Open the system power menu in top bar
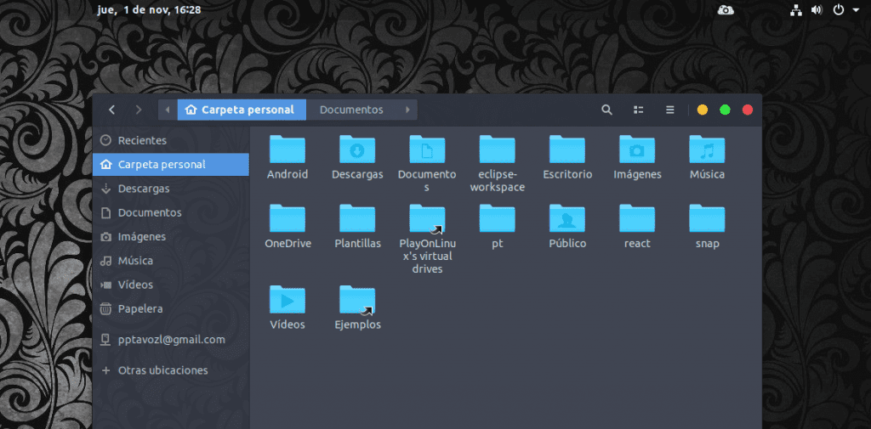This screenshot has height=429, width=871. 842,10
